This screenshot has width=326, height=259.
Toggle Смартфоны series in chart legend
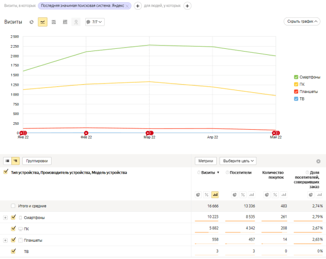pos(296,77)
